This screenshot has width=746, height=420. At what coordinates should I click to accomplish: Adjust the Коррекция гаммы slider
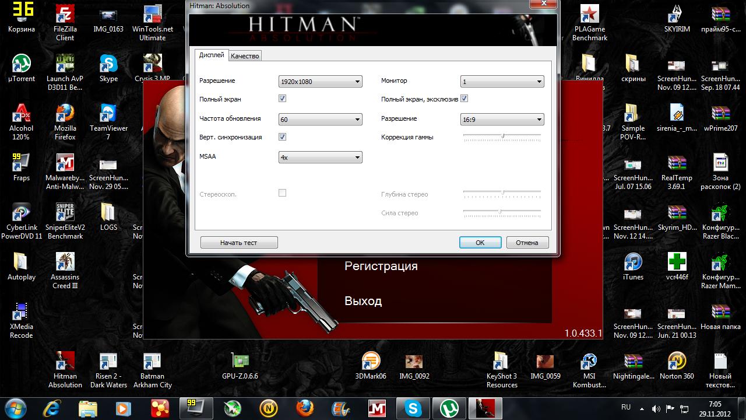coord(502,136)
